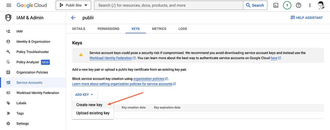The width and height of the screenshot is (330, 130).
Task: Open the hamburger navigation menu
Action: click(x=9, y=5)
